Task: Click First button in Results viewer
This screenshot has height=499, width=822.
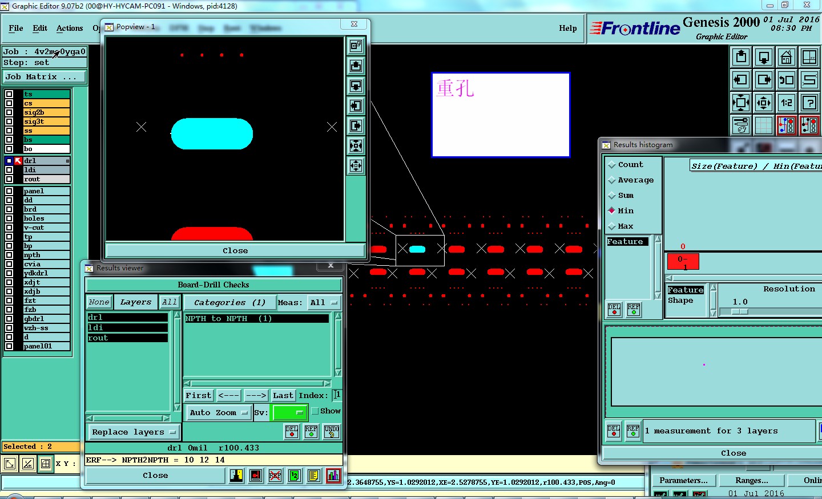Action: coord(199,395)
